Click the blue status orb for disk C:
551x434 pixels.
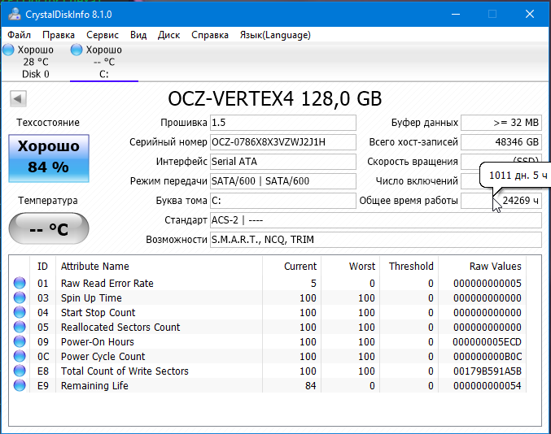click(77, 50)
